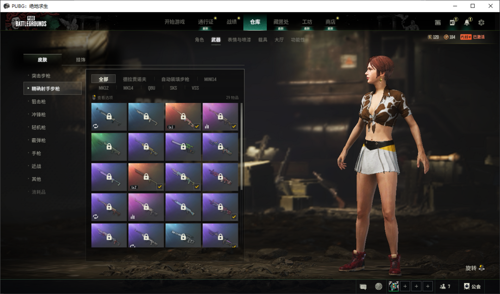
Task: Click the BP balance showing 184
Action: (450, 37)
